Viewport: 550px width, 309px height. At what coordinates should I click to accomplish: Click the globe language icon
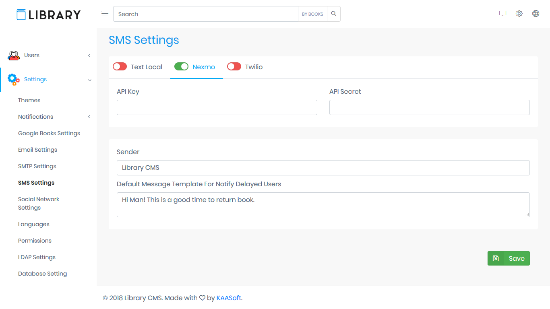tap(536, 14)
